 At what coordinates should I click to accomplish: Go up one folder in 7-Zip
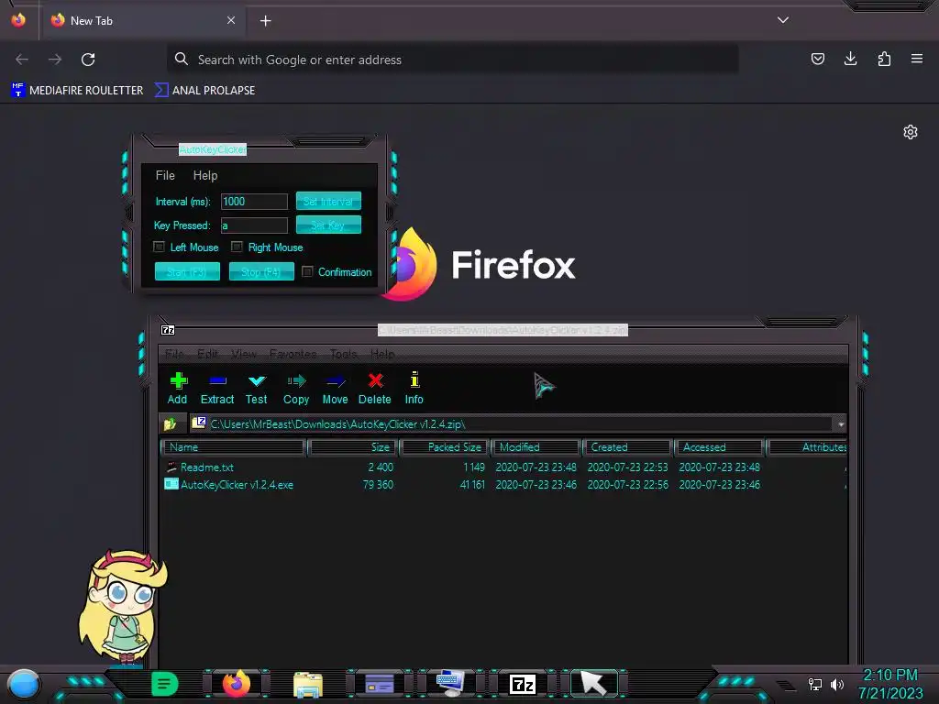[x=171, y=423]
